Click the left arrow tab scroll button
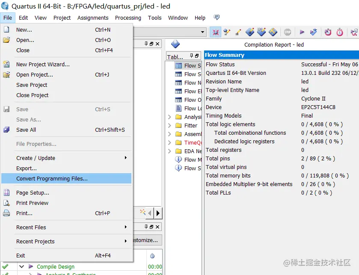The width and height of the screenshot is (359, 275). (x=150, y=213)
